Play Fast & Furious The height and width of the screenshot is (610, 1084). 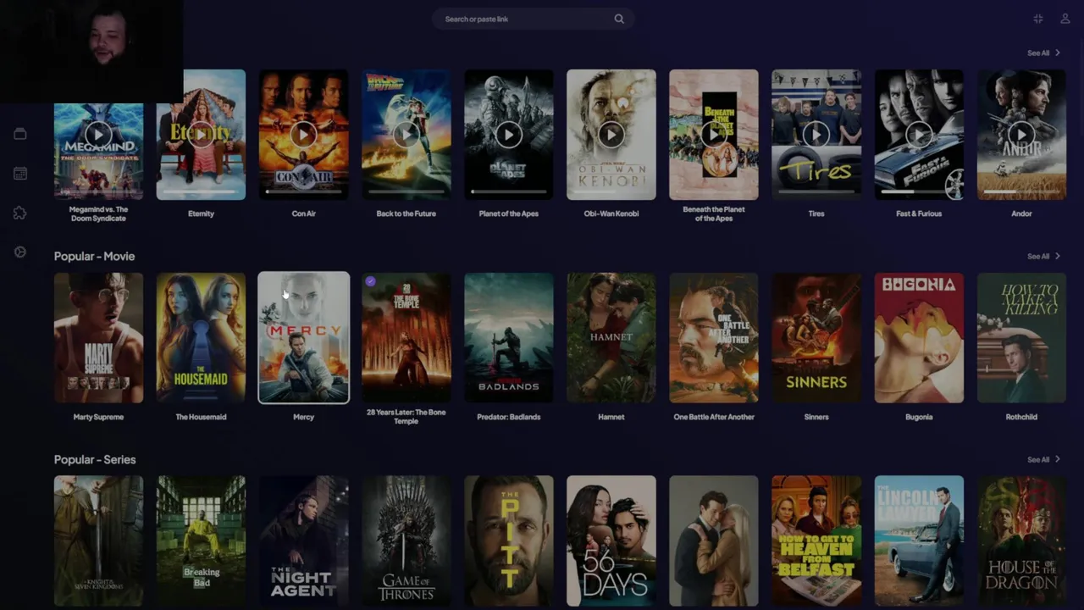pos(919,134)
